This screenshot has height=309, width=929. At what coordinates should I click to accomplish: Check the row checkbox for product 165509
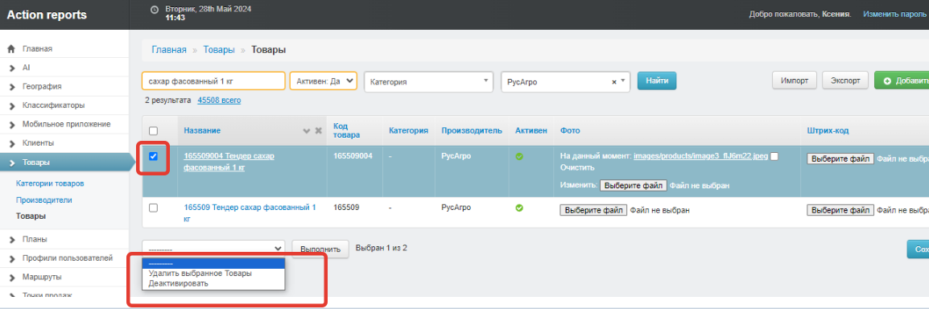click(x=154, y=208)
